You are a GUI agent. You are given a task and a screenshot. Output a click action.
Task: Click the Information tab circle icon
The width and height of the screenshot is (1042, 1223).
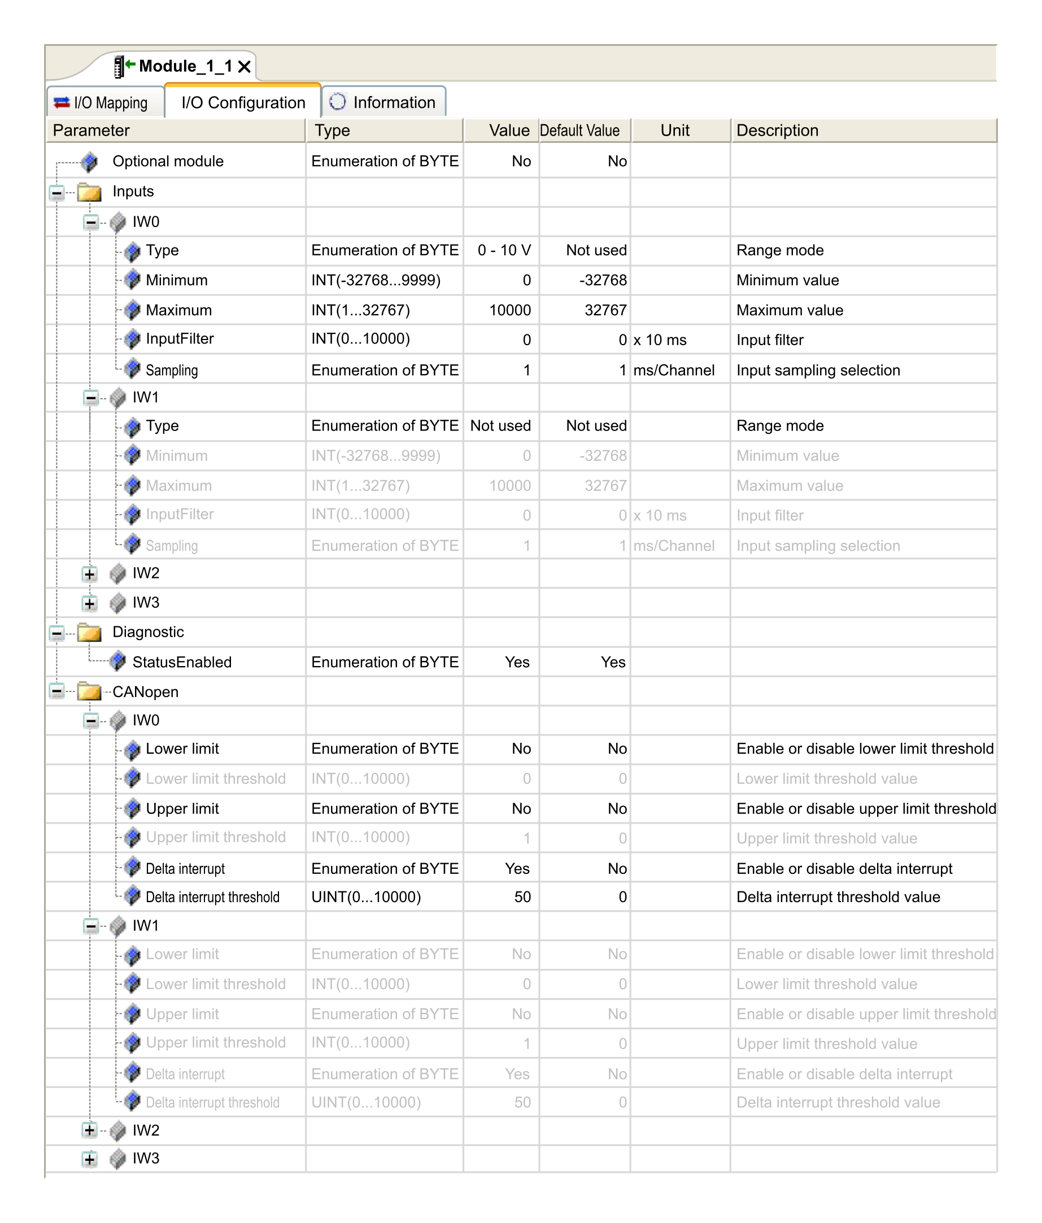coord(338,102)
